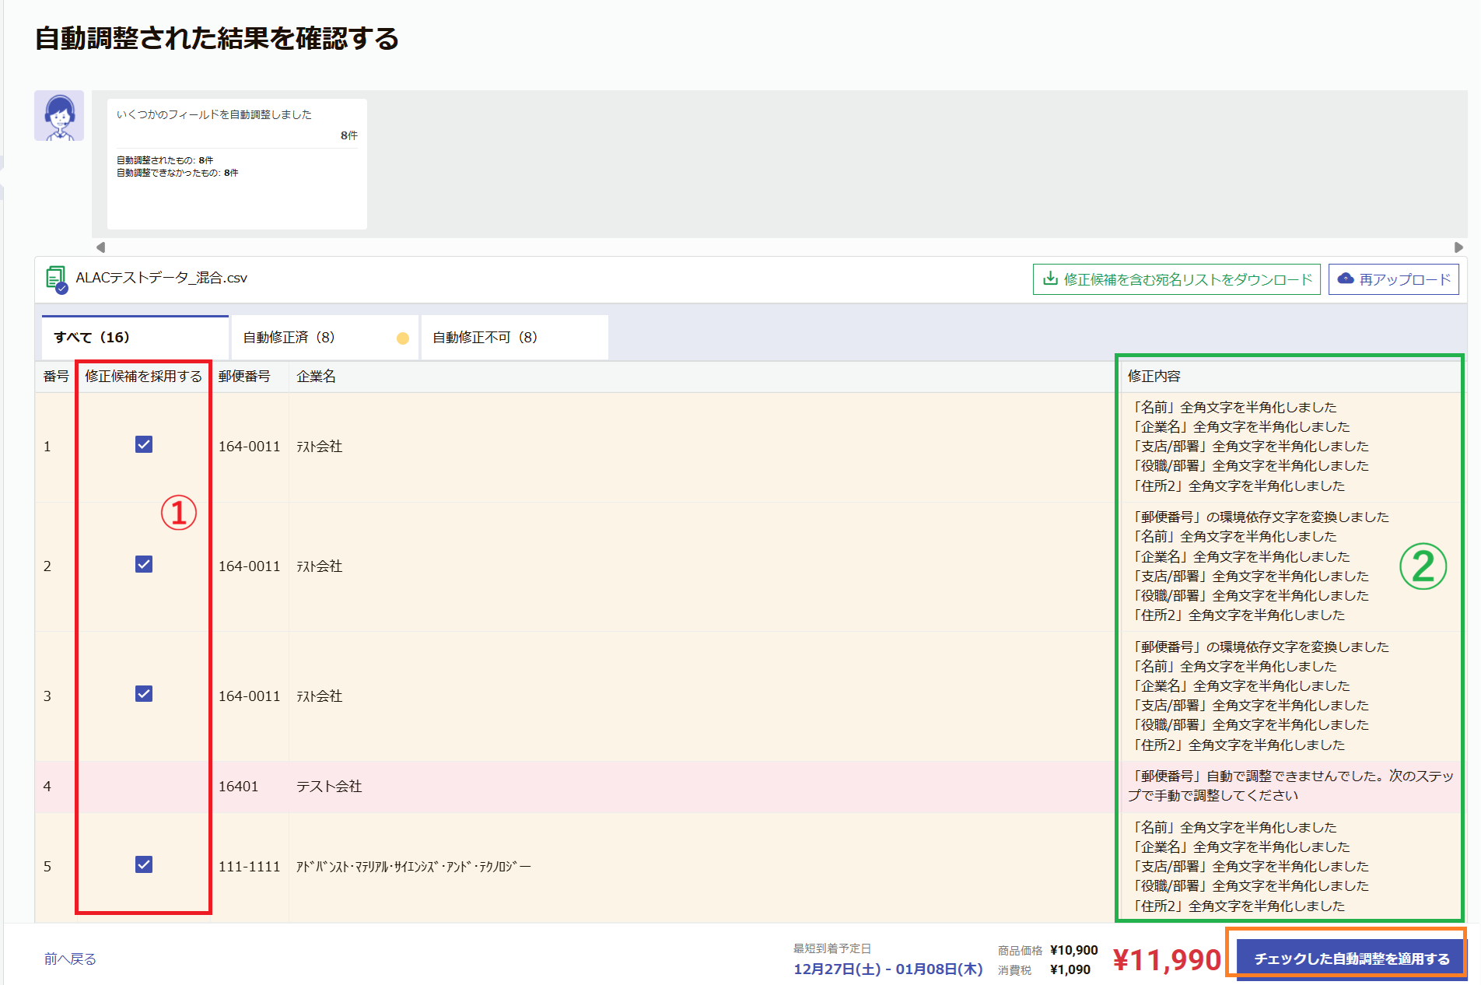Viewport: 1481px width, 985px height.
Task: Switch to the 自動修正不可 (8) tab
Action: click(x=515, y=338)
